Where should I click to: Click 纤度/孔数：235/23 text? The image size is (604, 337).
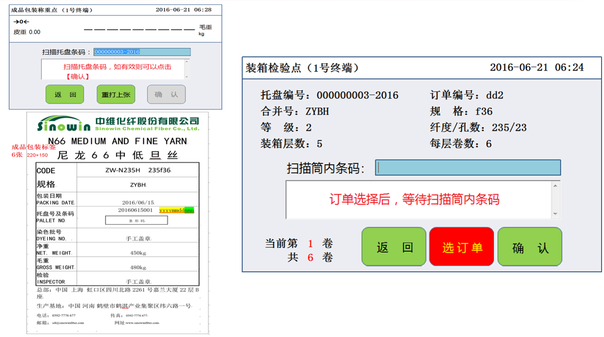[478, 127]
